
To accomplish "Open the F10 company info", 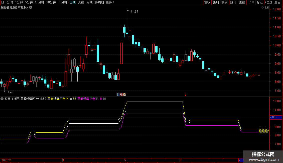I will tap(251, 2).
